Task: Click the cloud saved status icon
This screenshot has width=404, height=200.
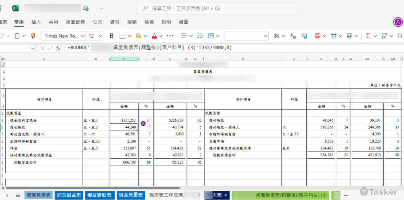Action: [x=86, y=8]
